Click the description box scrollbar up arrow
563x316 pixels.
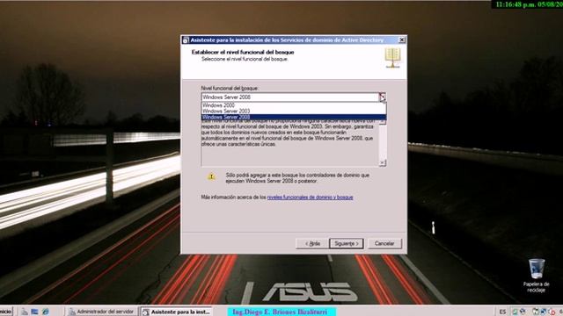point(383,122)
